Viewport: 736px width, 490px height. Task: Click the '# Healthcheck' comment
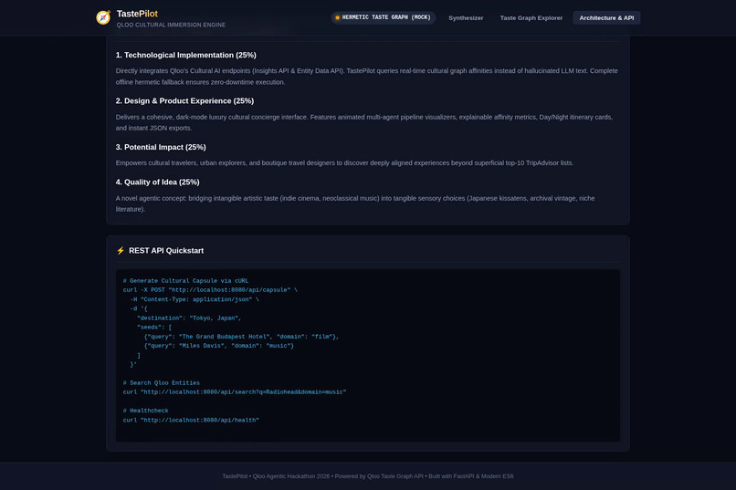[x=145, y=411]
